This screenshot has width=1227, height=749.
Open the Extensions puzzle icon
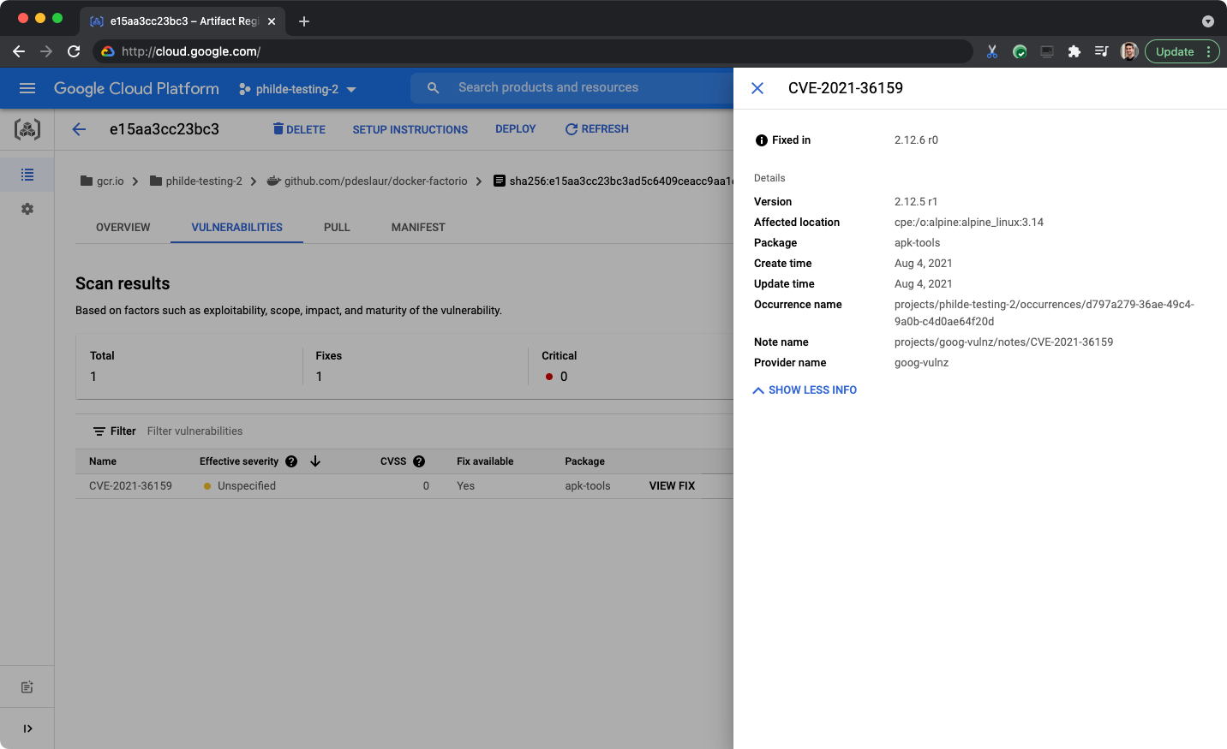pyautogui.click(x=1074, y=51)
